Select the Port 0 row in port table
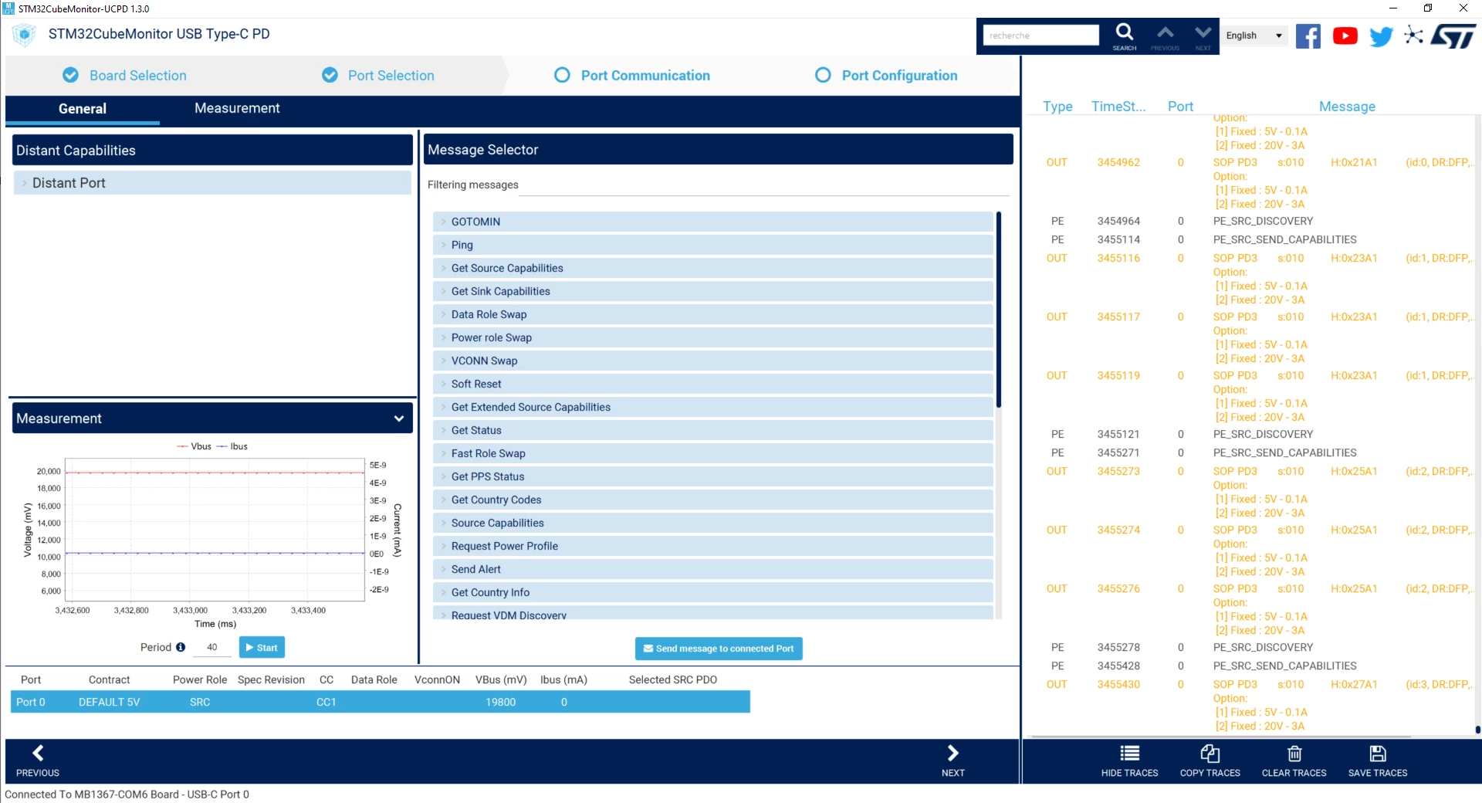This screenshot has height=803, width=1482. pyautogui.click(x=381, y=702)
